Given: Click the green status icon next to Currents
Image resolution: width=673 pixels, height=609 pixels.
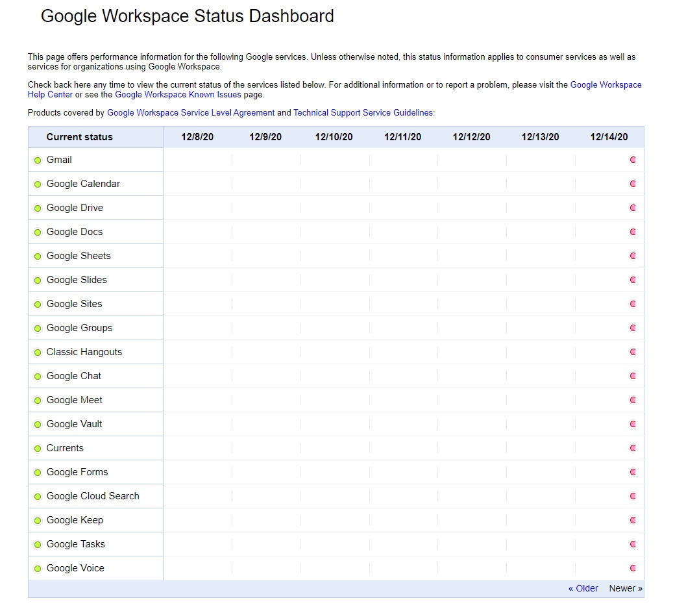Looking at the screenshot, I should 38,449.
